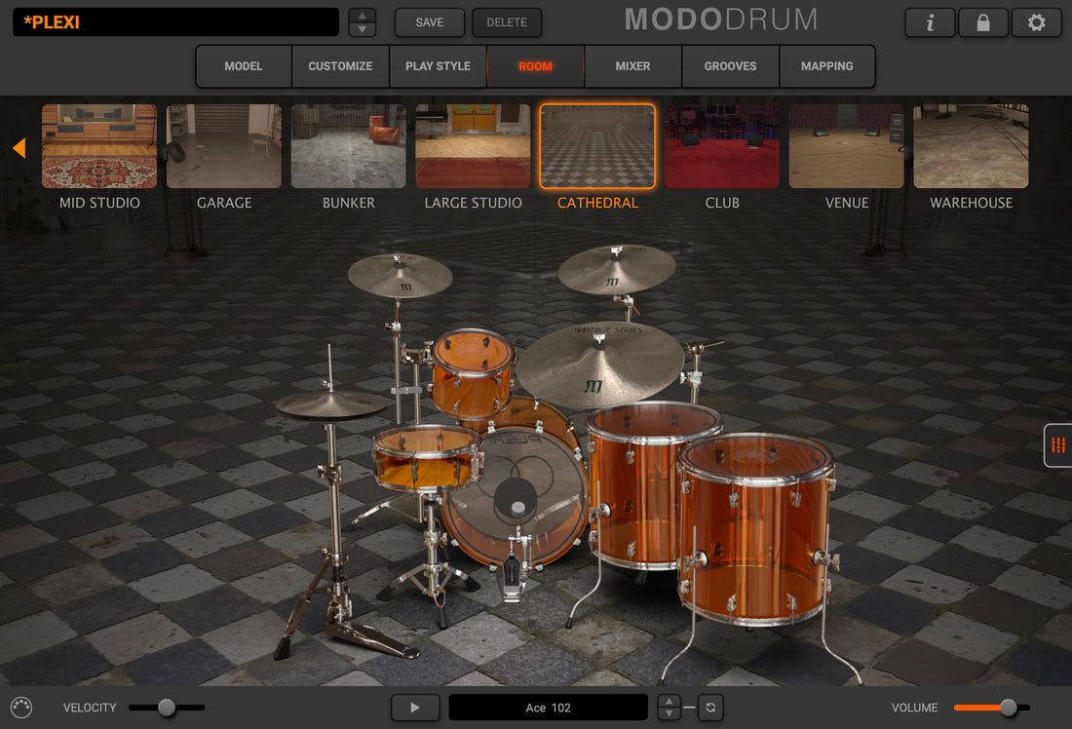Click the Volume slider knob
Image resolution: width=1072 pixels, height=729 pixels.
(x=1009, y=708)
